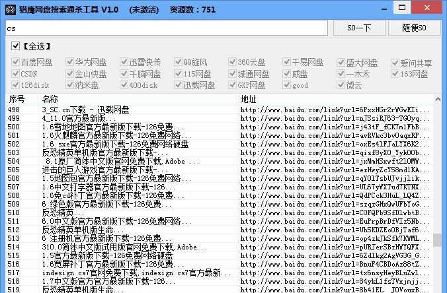Click the 地址 column header
The width and height of the screenshot is (447, 293).
(335, 99)
